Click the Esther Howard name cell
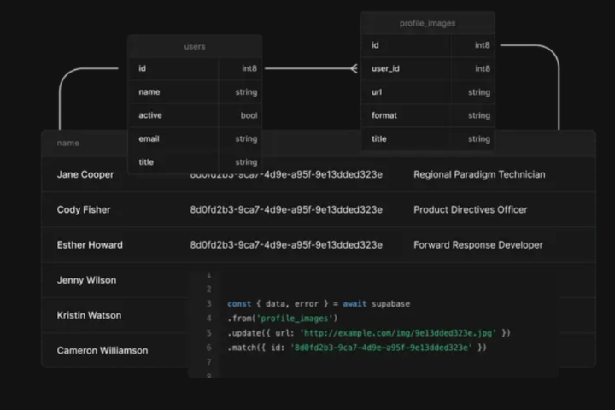This screenshot has width=615, height=410. click(90, 245)
